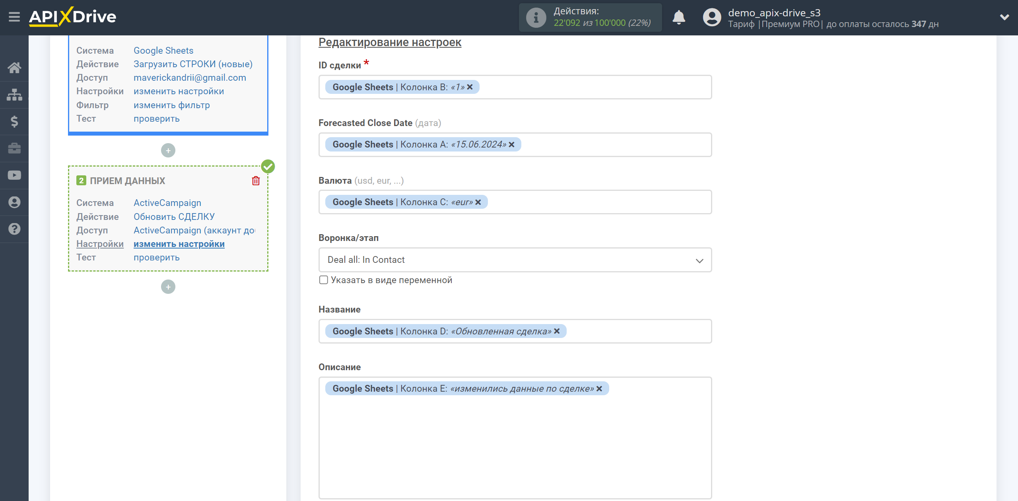This screenshot has width=1018, height=501.
Task: Click 'Загрузить СТРОКИ (новые)' action link
Action: (193, 64)
